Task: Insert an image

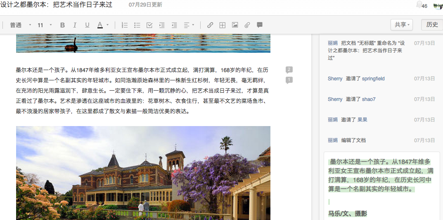Action: point(235,25)
